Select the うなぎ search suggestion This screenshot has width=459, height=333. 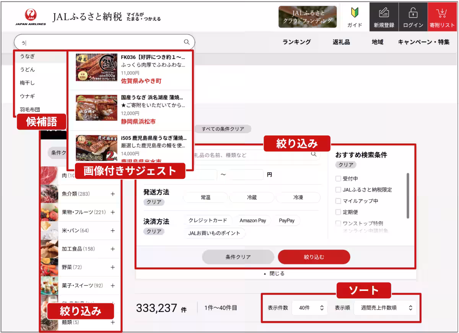click(x=28, y=56)
